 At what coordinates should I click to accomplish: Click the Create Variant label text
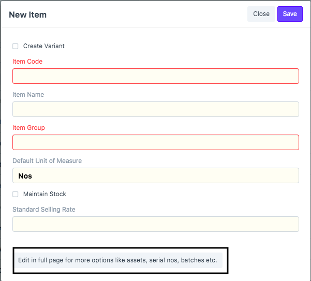pos(43,46)
